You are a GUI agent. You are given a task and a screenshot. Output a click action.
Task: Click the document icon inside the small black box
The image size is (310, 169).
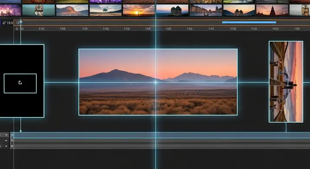[20, 83]
